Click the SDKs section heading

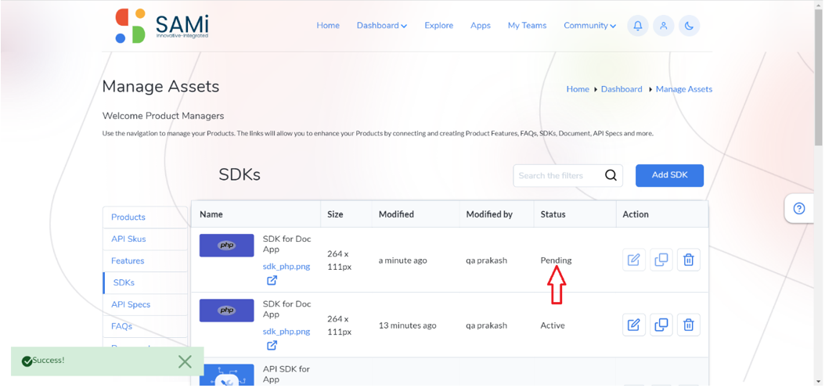(240, 174)
